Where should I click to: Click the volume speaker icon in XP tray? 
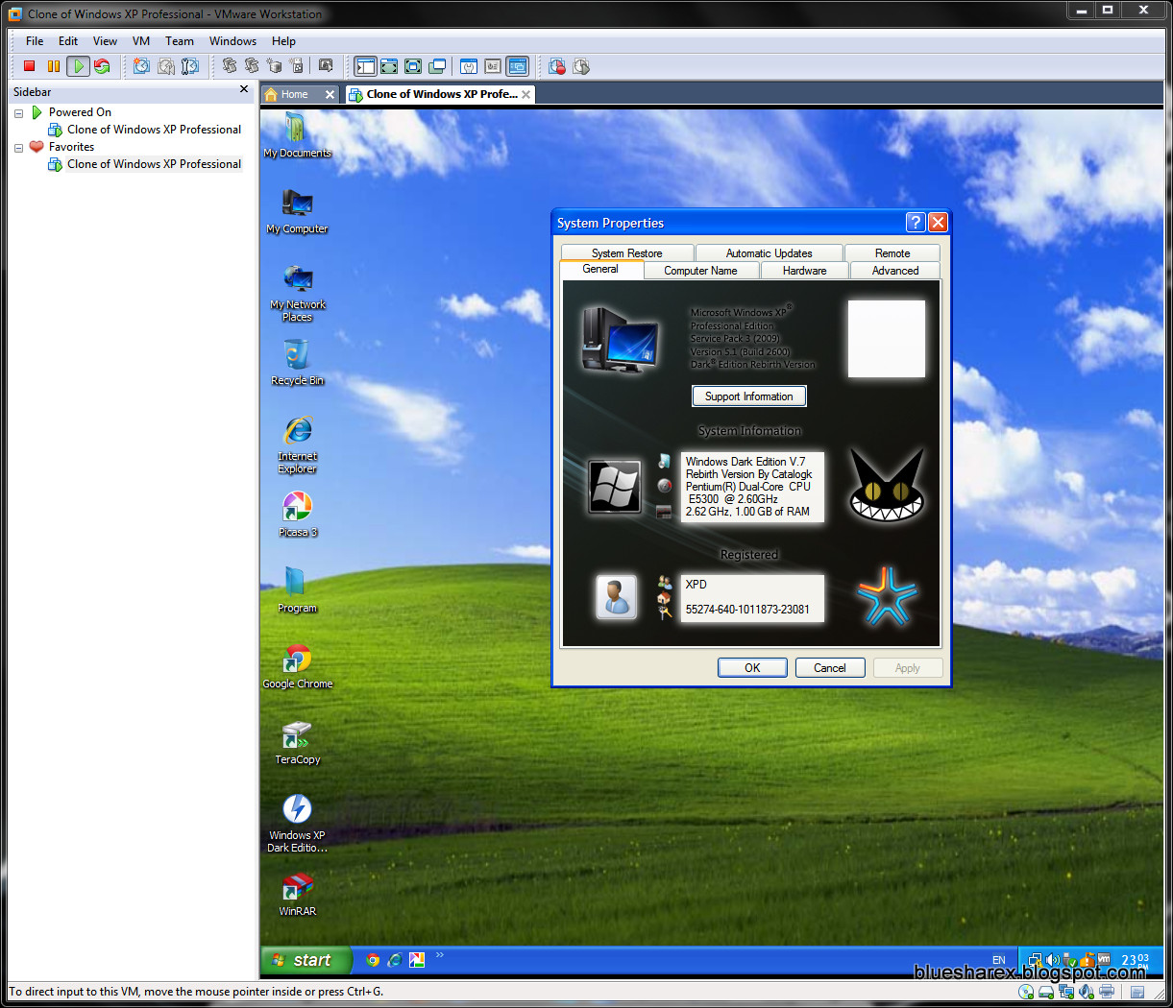click(1052, 960)
